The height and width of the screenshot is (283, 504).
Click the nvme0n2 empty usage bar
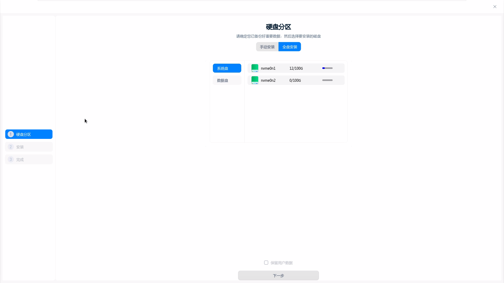point(327,80)
